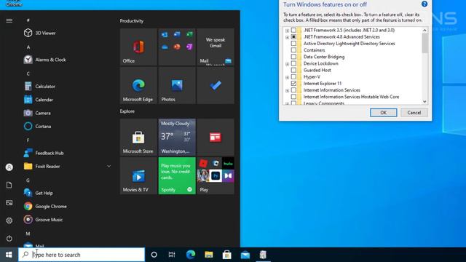The image size is (466, 262).
Task: Click scroll down arrow in features list
Action: 424,102
